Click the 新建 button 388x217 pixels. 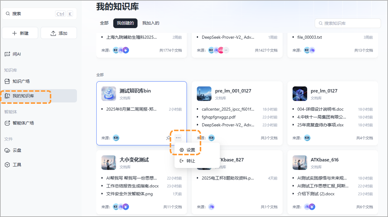[x=20, y=33]
